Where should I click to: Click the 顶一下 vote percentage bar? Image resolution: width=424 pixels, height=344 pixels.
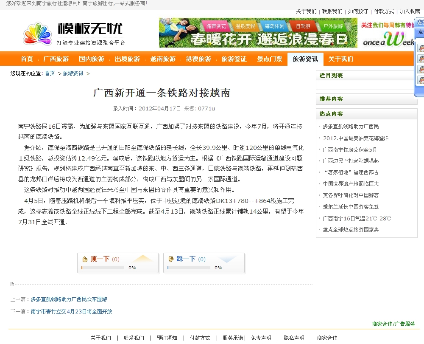pyautogui.click(x=103, y=268)
